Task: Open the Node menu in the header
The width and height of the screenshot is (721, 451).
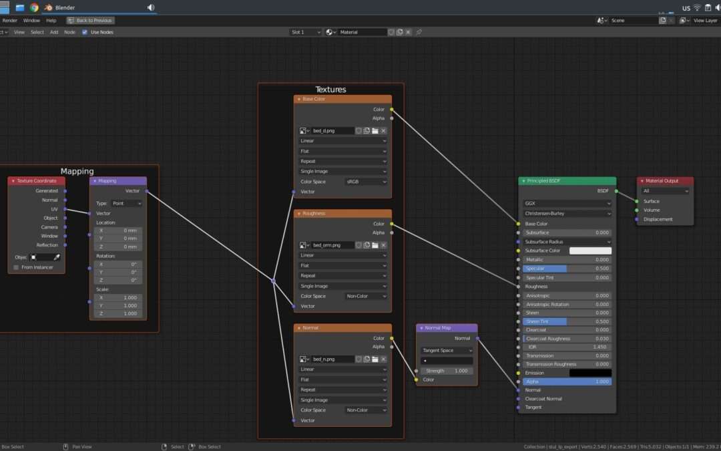Action: (69, 32)
